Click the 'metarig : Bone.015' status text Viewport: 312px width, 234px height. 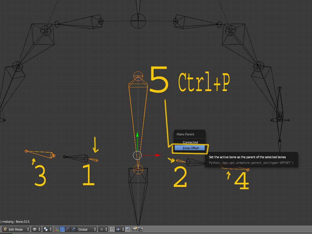[x=16, y=222]
